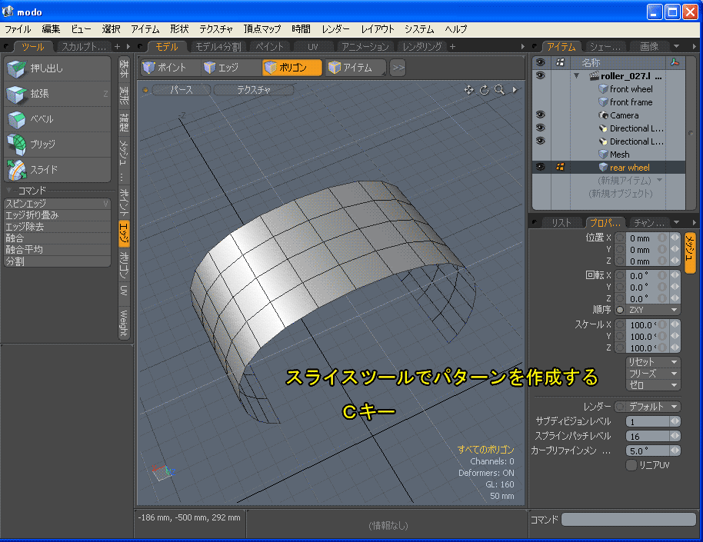Collapse the roller_027 scene tree
Screen dimensions: 703x542
576,76
